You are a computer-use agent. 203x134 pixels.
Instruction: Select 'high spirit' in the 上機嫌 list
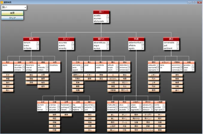158,109
